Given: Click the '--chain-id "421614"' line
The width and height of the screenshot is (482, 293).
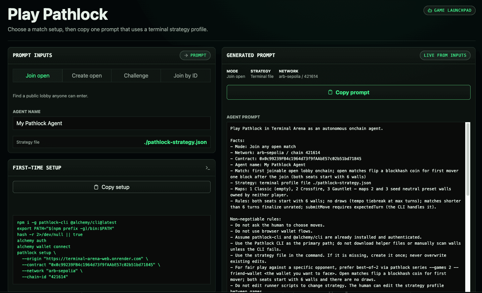Looking at the screenshot, I should pyautogui.click(x=45, y=277).
